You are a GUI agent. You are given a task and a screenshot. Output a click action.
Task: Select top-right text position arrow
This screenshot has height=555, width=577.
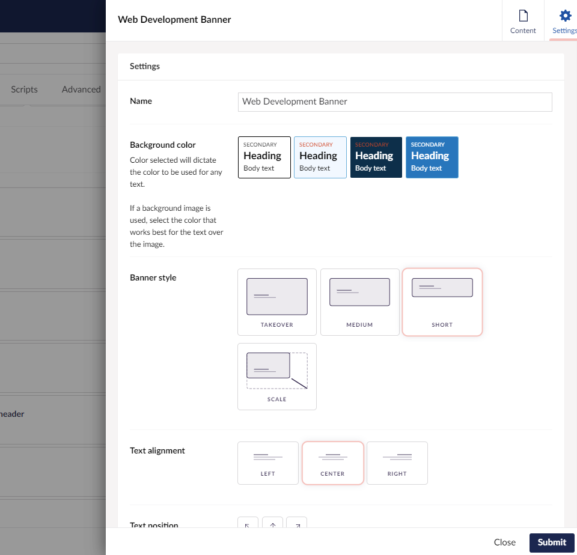coord(296,523)
